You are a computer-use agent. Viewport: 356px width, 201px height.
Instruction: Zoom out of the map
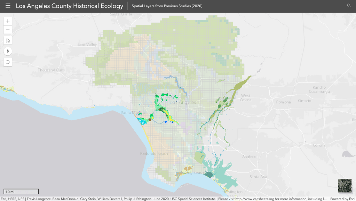click(x=8, y=30)
